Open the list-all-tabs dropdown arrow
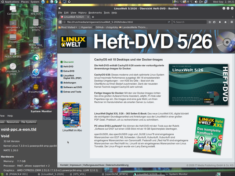Image resolution: width=235 pixels, height=176 pixels. pyautogui.click(x=232, y=17)
